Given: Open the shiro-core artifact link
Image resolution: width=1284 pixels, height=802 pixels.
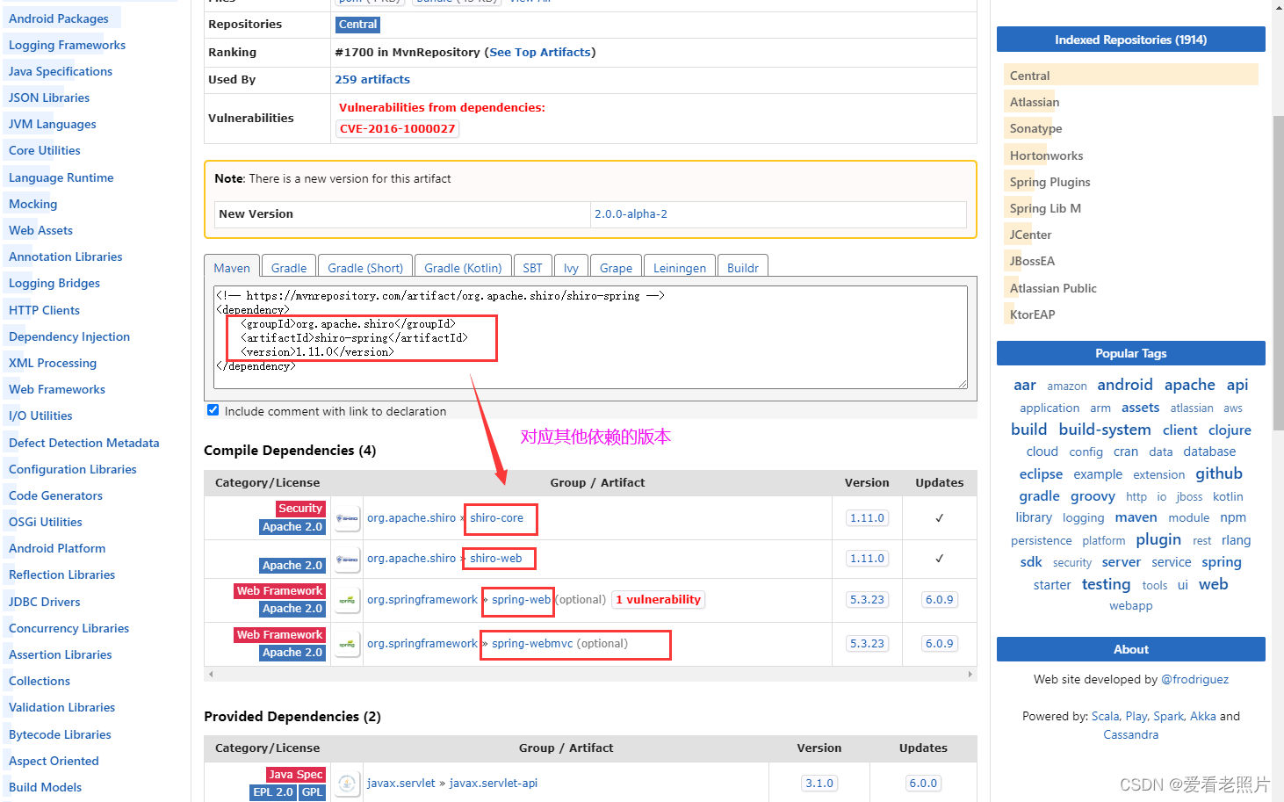Looking at the screenshot, I should tap(496, 517).
